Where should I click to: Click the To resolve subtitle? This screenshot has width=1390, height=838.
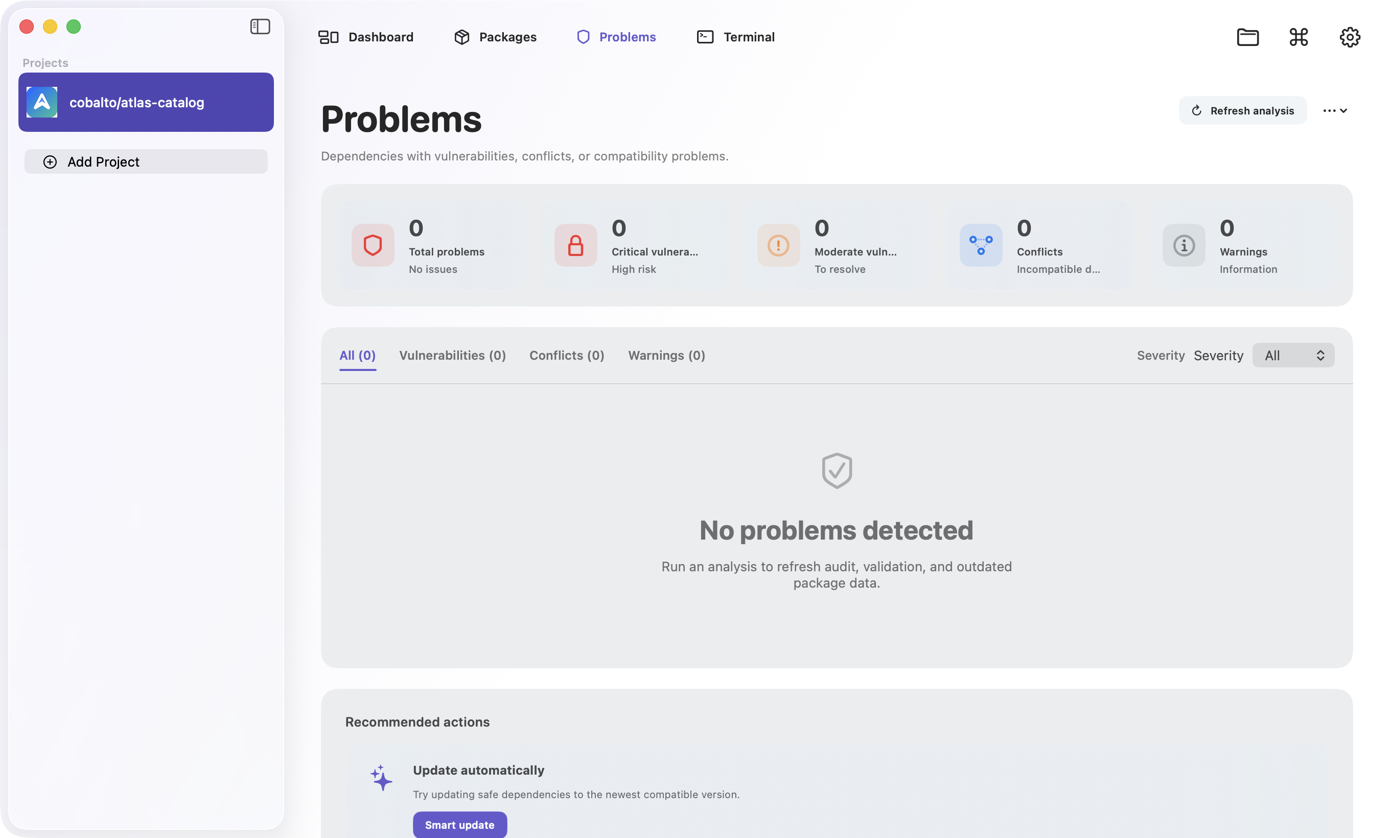840,270
